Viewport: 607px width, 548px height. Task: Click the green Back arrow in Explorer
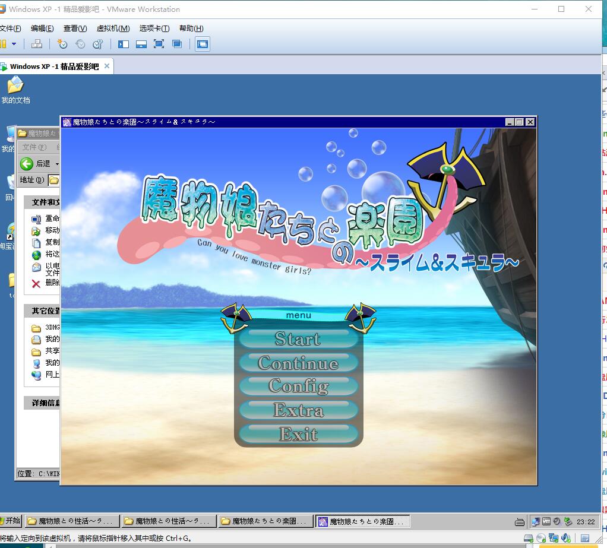pyautogui.click(x=27, y=163)
